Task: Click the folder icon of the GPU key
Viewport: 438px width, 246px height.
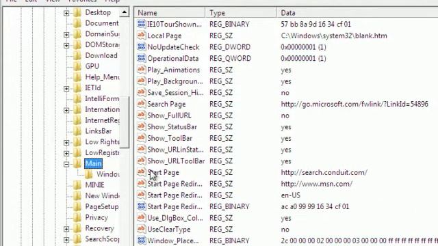Action: pos(77,66)
